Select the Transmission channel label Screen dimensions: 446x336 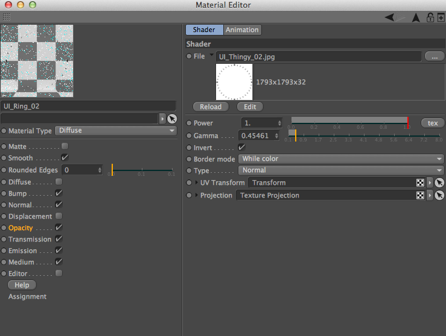click(30, 239)
